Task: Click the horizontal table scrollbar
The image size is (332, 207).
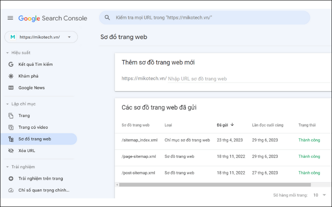Action: coord(215,185)
